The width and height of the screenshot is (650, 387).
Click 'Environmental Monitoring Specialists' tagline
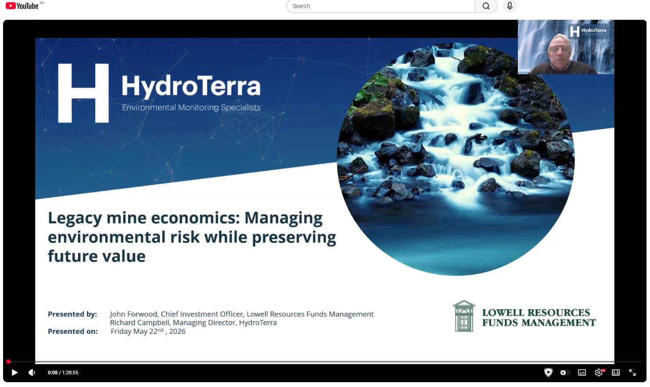[191, 108]
